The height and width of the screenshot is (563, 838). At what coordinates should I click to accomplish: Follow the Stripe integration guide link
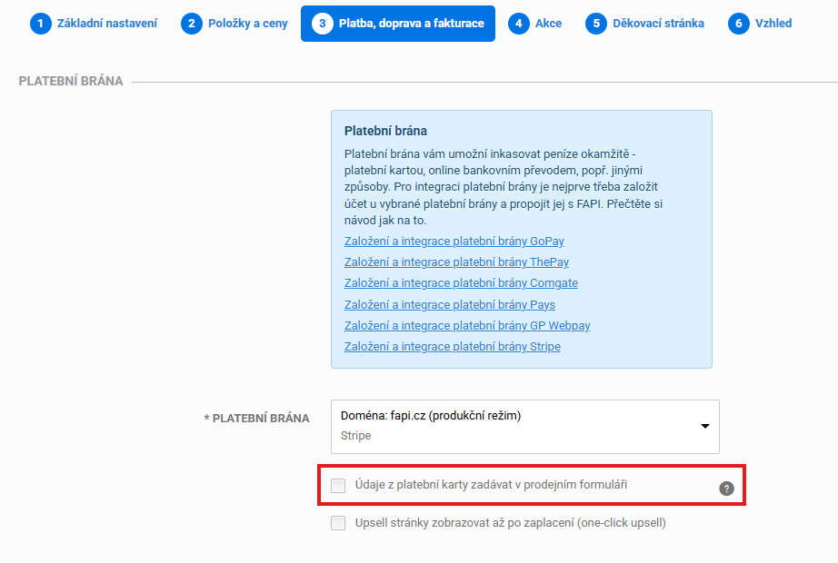coord(452,347)
